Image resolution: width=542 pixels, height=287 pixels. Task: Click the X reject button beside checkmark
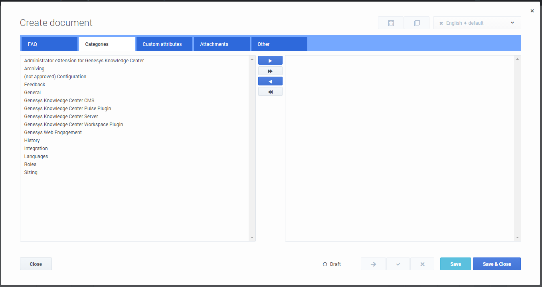pyautogui.click(x=422, y=264)
